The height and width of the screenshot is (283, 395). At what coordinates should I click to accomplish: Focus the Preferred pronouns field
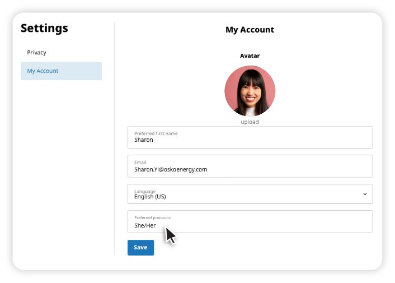point(250,221)
